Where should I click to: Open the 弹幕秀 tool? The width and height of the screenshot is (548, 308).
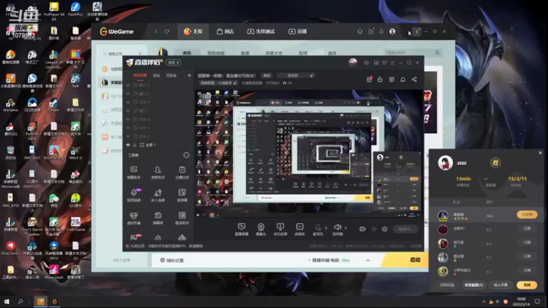pos(158,218)
